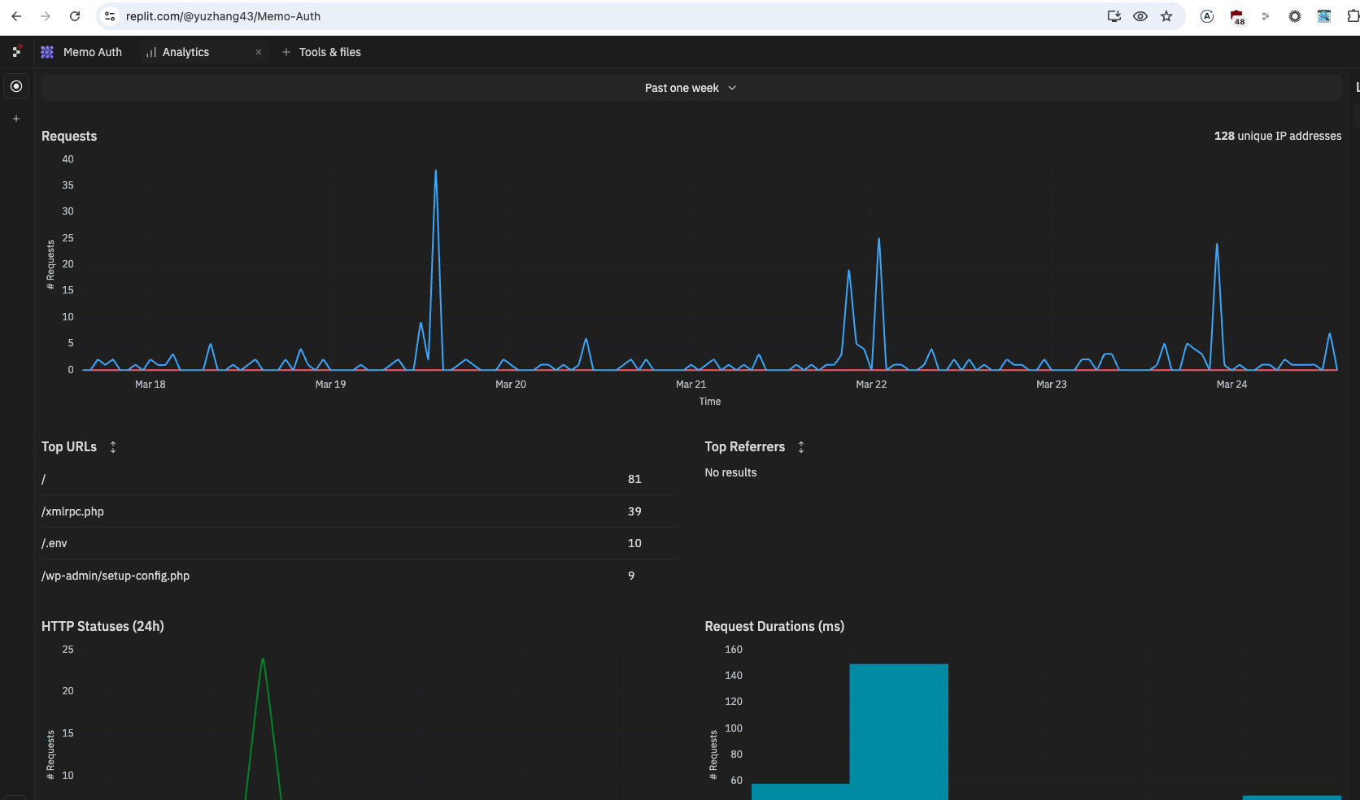Select the / URL row
The width and height of the screenshot is (1360, 800).
360,479
